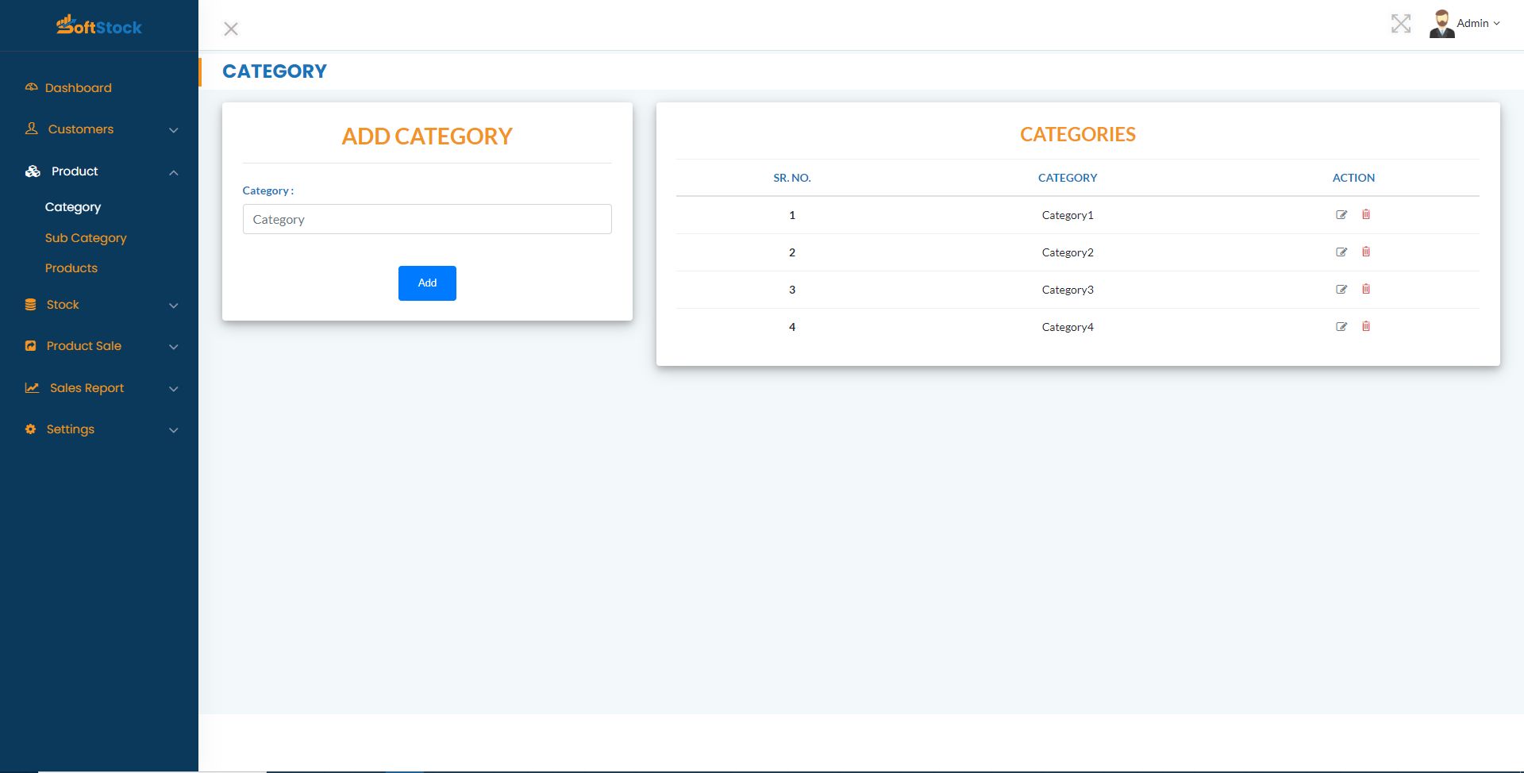Open the Product Sale menu label
The height and width of the screenshot is (773, 1524).
click(84, 346)
